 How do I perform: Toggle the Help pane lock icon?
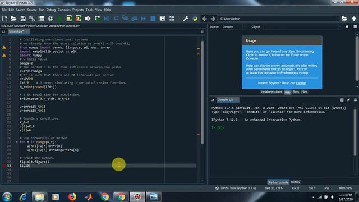click(x=347, y=27)
